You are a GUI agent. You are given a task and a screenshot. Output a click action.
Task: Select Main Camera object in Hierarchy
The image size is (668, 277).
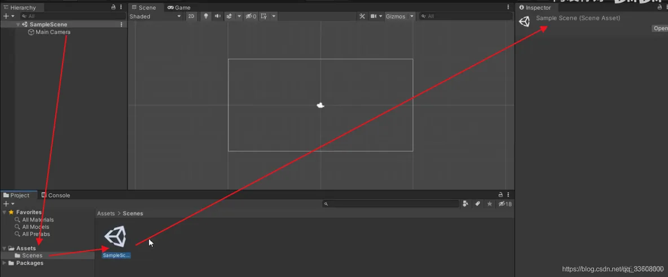pyautogui.click(x=53, y=32)
